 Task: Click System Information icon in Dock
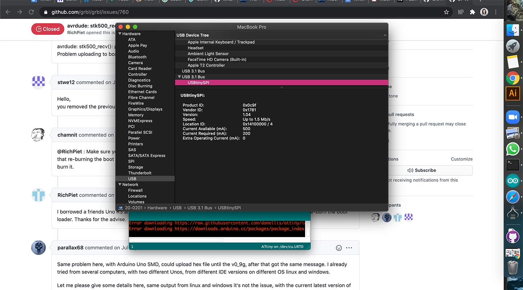coord(513,213)
